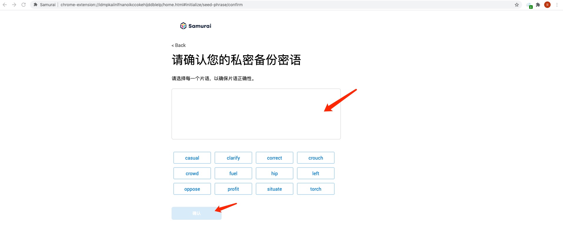Go back via the < Back link

179,45
